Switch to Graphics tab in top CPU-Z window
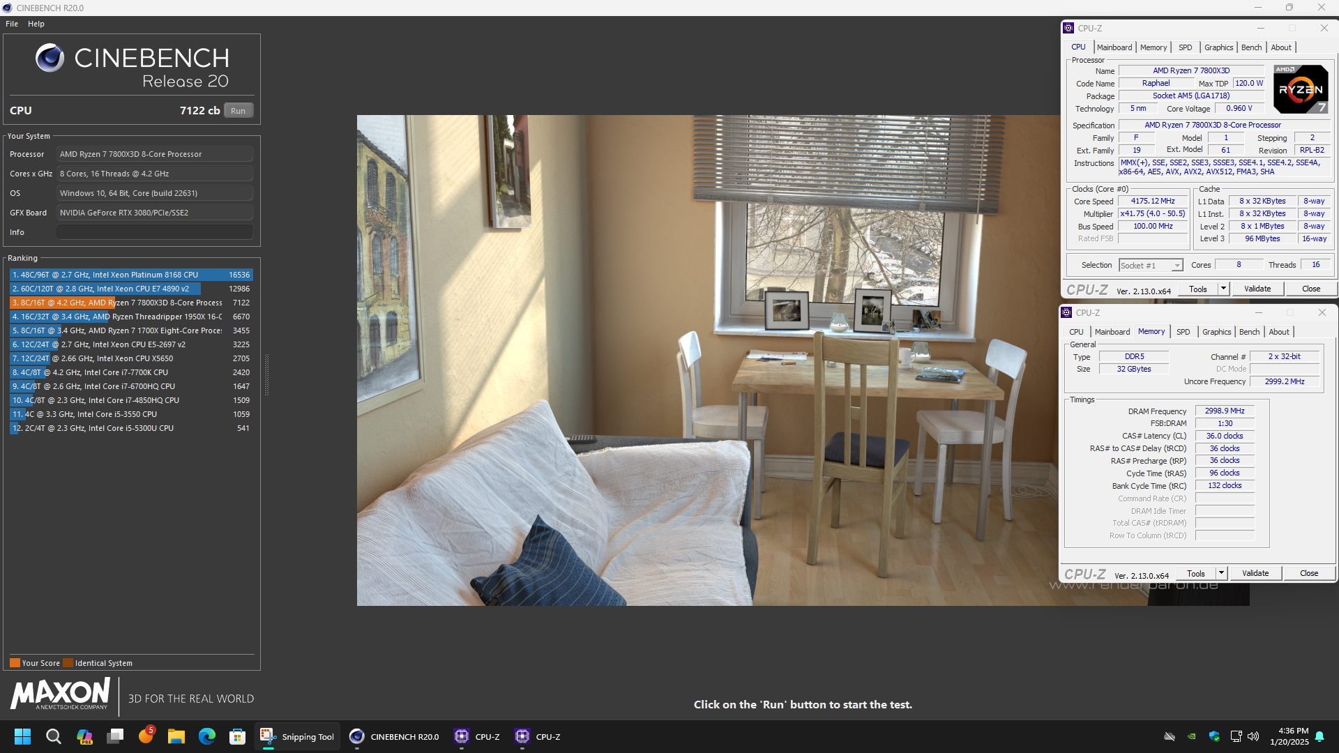Viewport: 1339px width, 753px height. (x=1218, y=47)
